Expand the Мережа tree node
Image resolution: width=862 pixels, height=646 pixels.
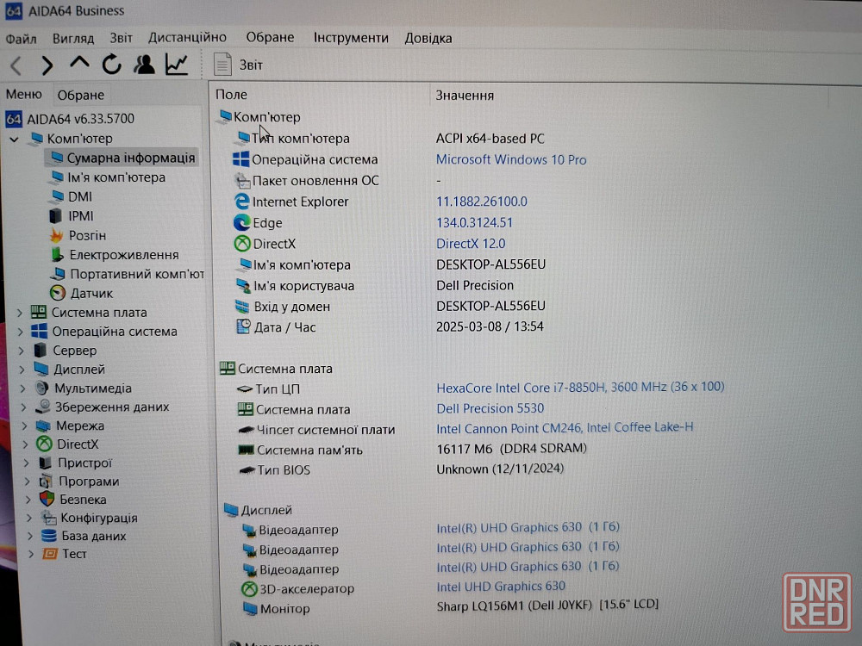pyautogui.click(x=25, y=425)
